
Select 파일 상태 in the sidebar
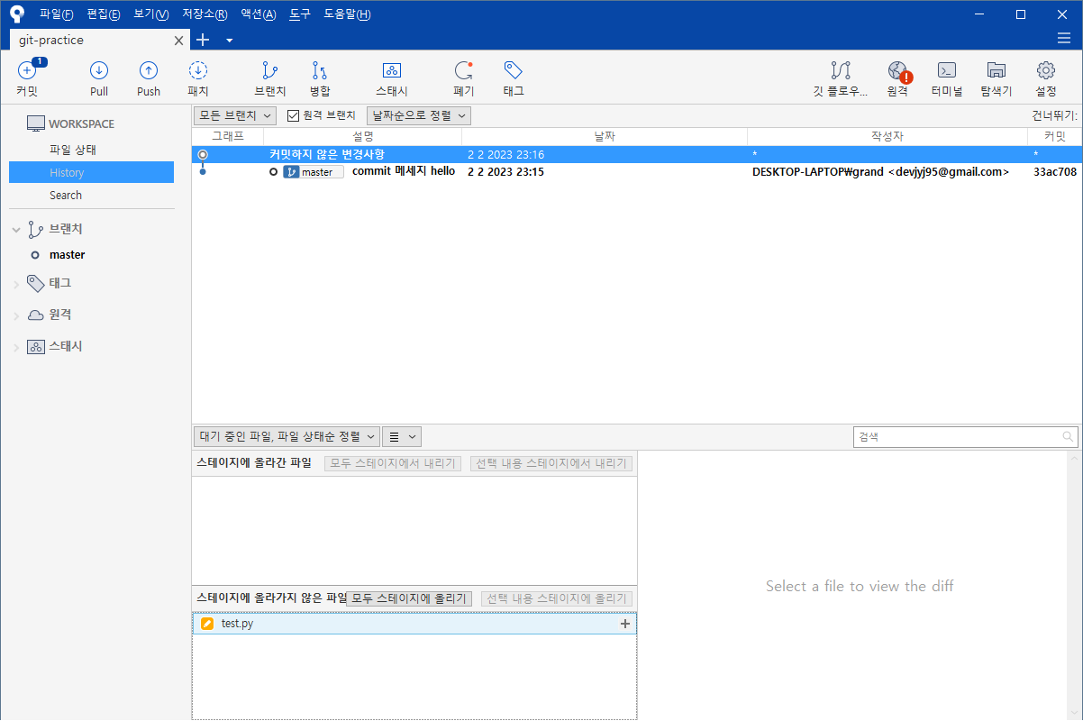pos(73,150)
